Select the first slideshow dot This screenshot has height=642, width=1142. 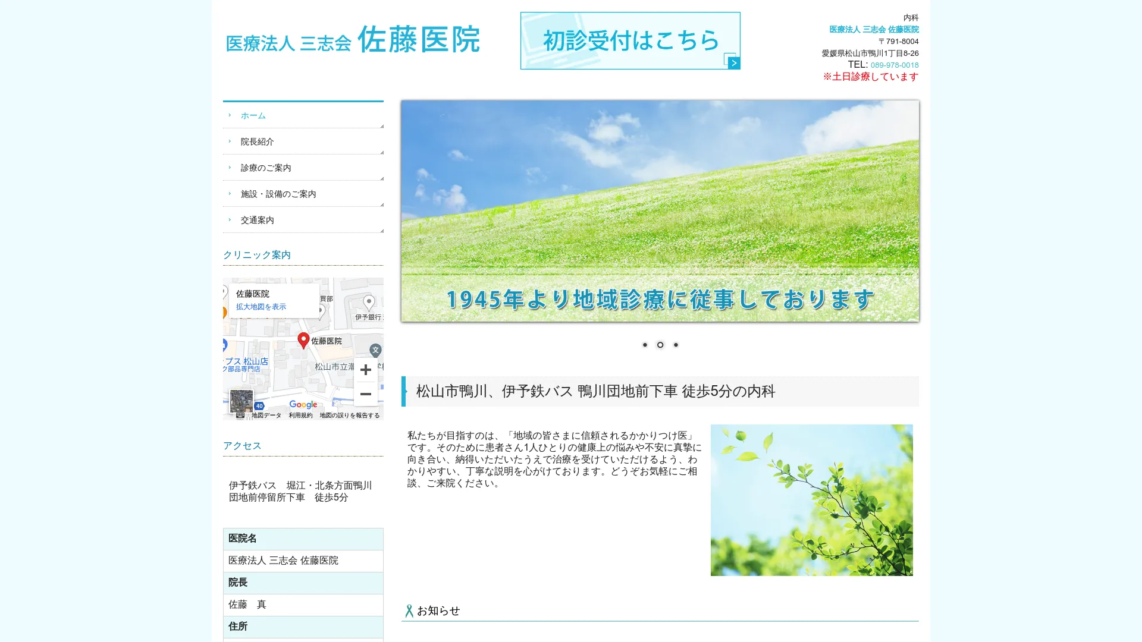click(645, 345)
